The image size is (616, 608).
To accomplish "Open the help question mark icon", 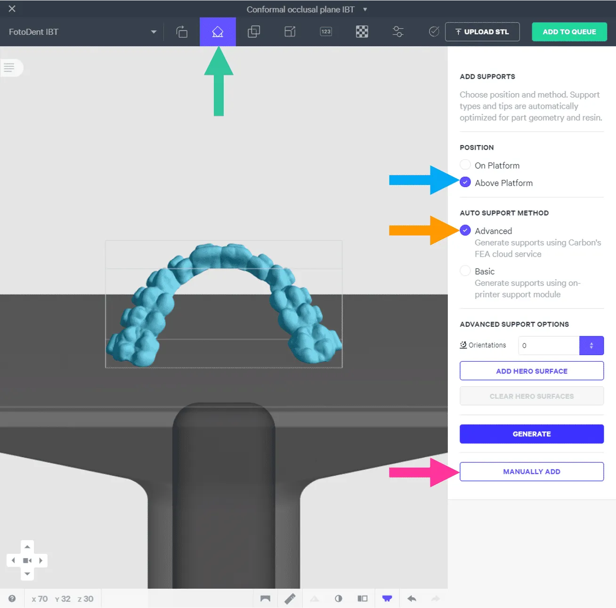I will tap(12, 599).
